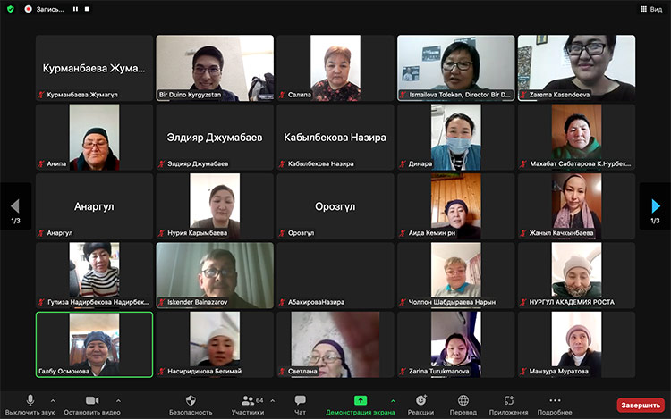
Task: Start Демонстрация экрана screen share
Action: pos(360,404)
